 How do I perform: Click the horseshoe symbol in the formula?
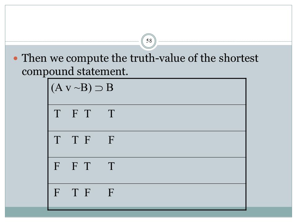click(99, 88)
